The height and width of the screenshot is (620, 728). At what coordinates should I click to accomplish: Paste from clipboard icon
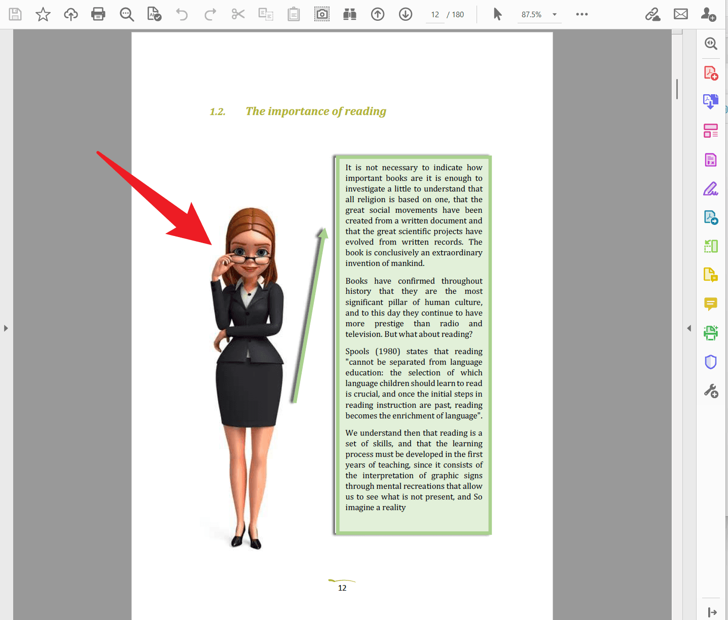point(294,14)
